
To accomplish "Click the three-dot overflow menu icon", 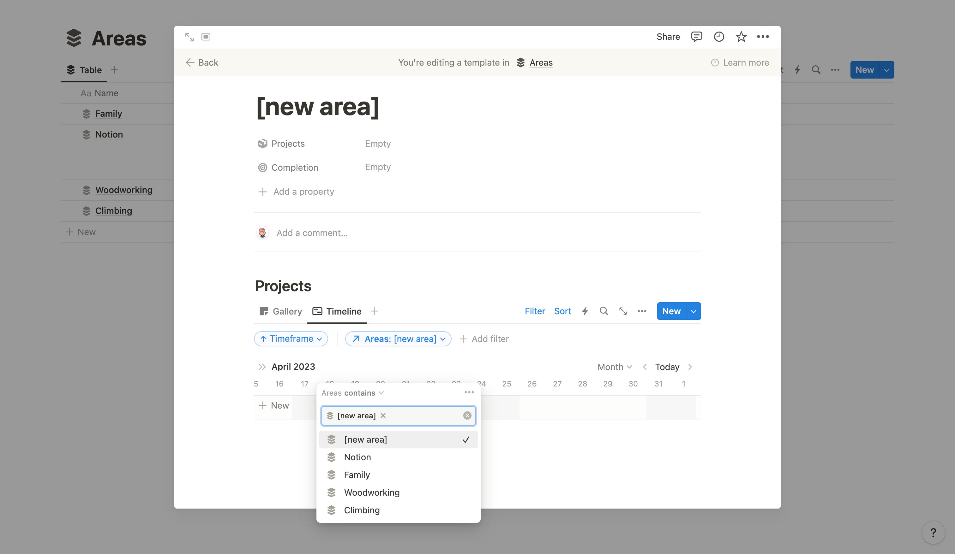I will coord(469,392).
